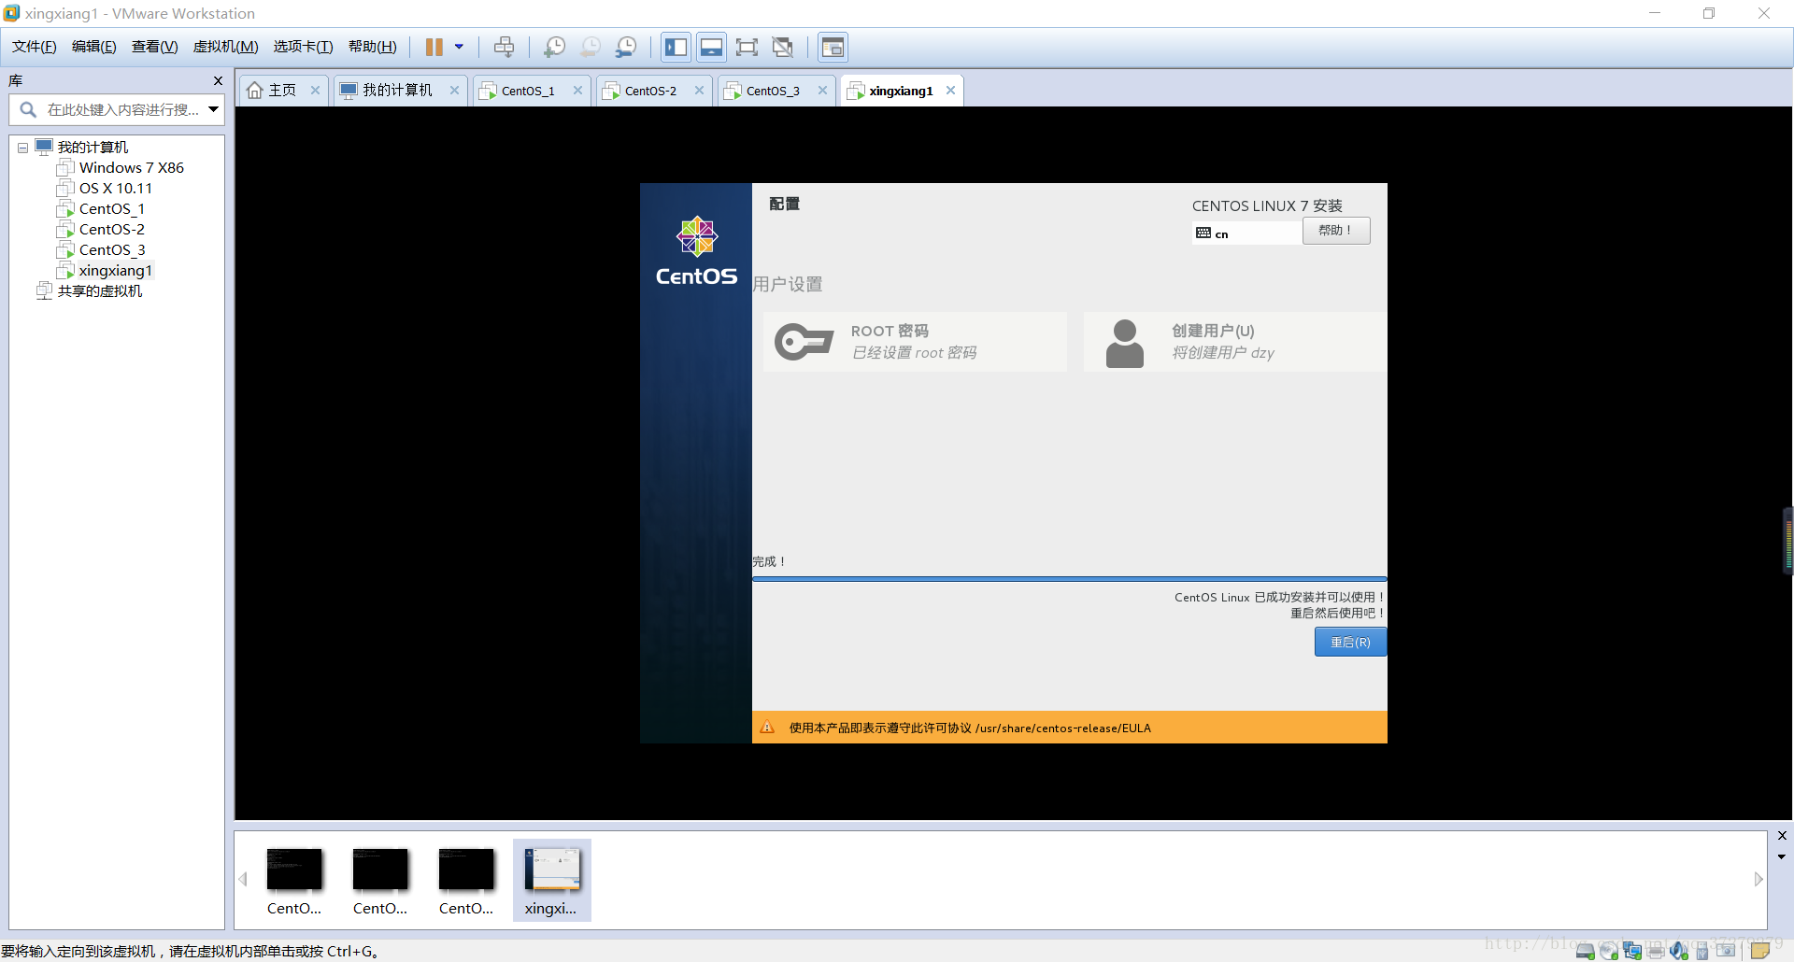Close the 主页 tab
The height and width of the screenshot is (962, 1794).
click(x=315, y=91)
